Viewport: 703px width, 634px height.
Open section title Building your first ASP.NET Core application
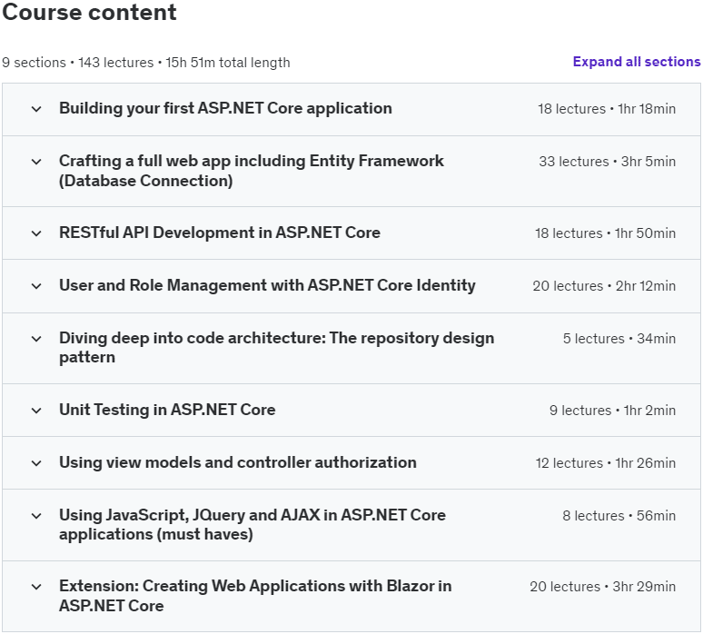(225, 108)
